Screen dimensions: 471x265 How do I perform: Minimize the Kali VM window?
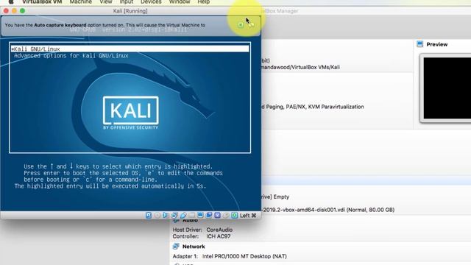(14, 11)
